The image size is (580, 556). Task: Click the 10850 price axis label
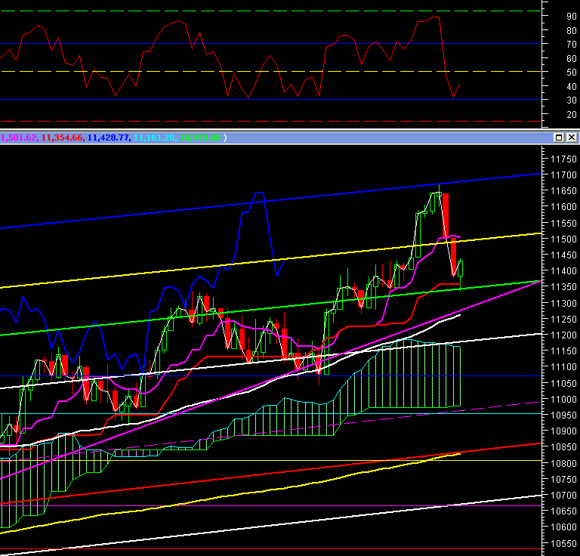[563, 447]
